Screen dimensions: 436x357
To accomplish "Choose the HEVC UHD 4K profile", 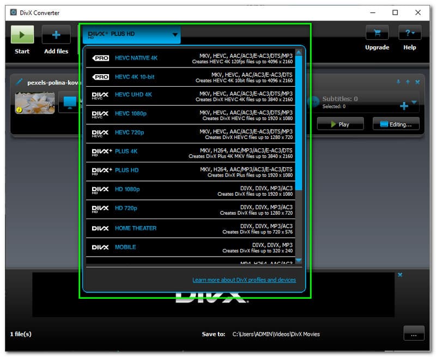I will tap(190, 96).
